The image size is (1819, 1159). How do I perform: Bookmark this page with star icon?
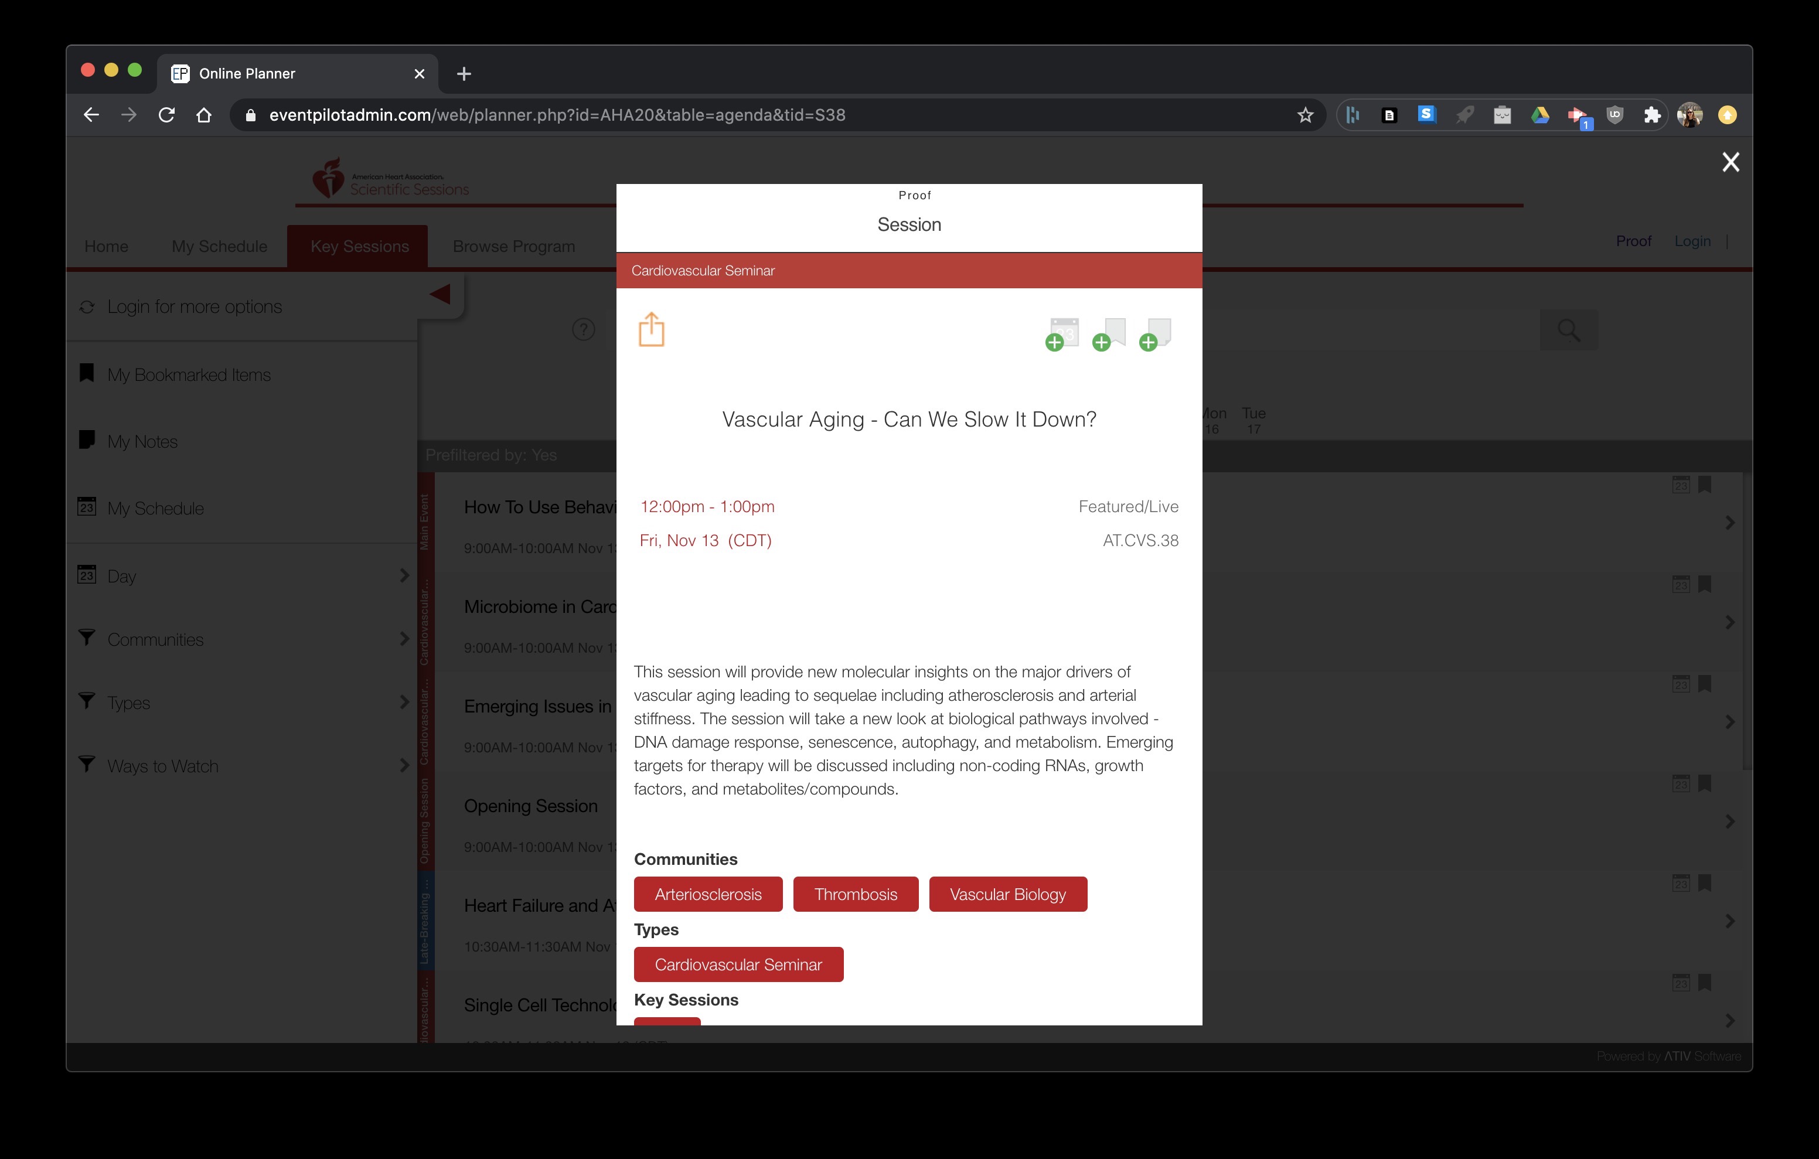click(1304, 115)
